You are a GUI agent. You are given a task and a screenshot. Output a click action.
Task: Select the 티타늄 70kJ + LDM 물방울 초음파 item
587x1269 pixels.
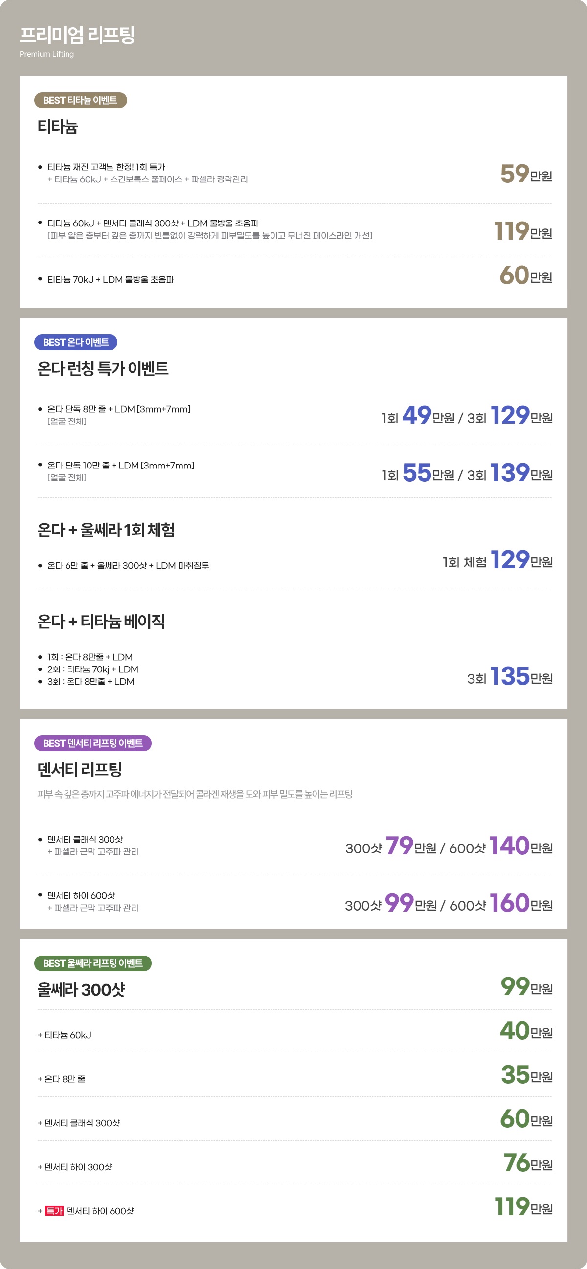(111, 279)
